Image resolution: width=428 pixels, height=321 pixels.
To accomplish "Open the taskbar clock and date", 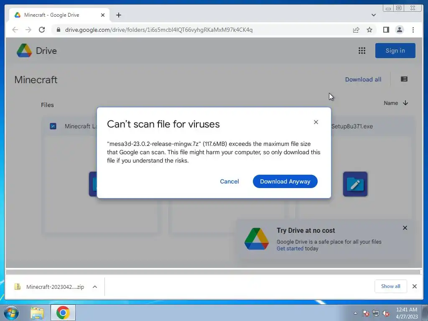I will coord(406,313).
